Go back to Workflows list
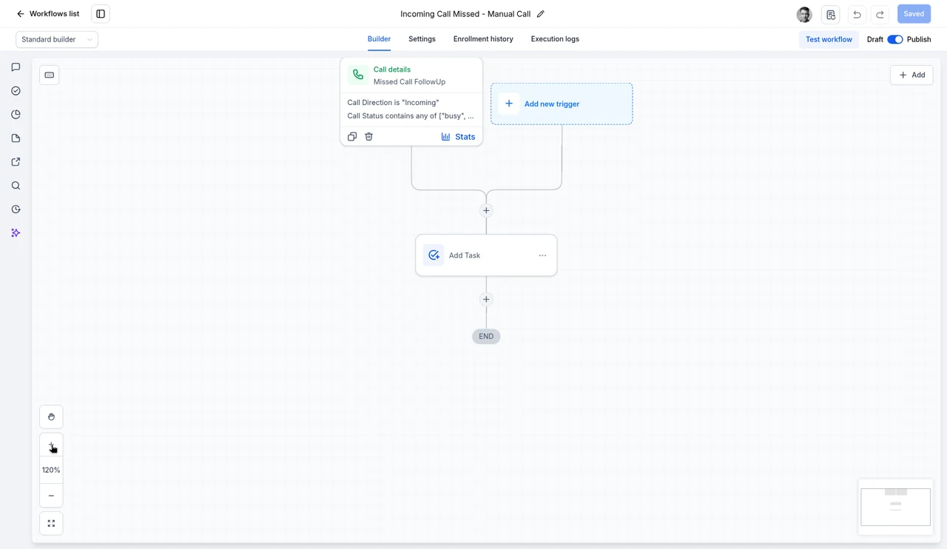Image resolution: width=947 pixels, height=549 pixels. [x=47, y=13]
